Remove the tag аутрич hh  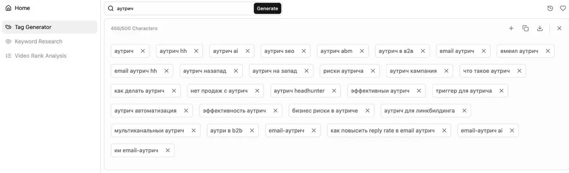click(196, 51)
